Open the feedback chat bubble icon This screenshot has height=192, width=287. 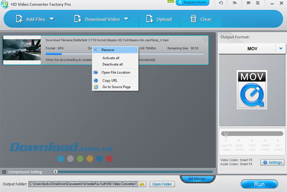[249, 3]
